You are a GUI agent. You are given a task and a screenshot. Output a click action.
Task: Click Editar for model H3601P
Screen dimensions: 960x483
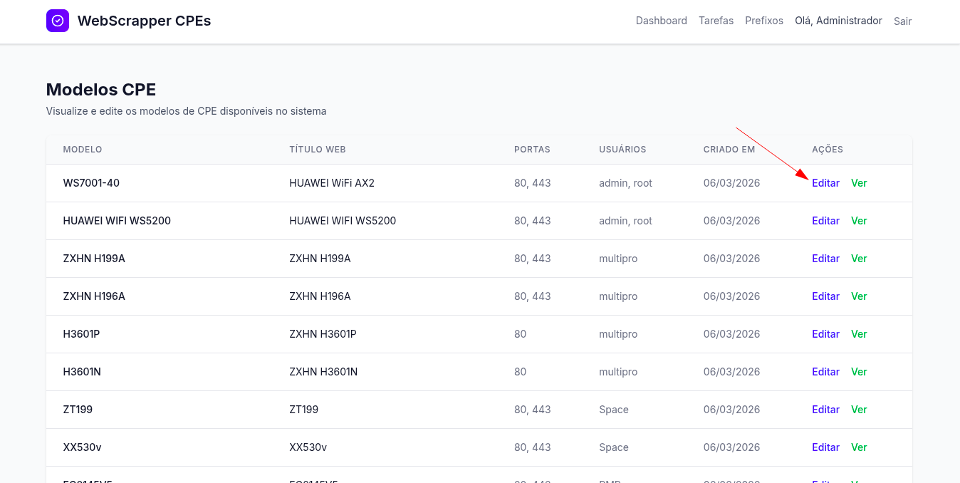825,334
